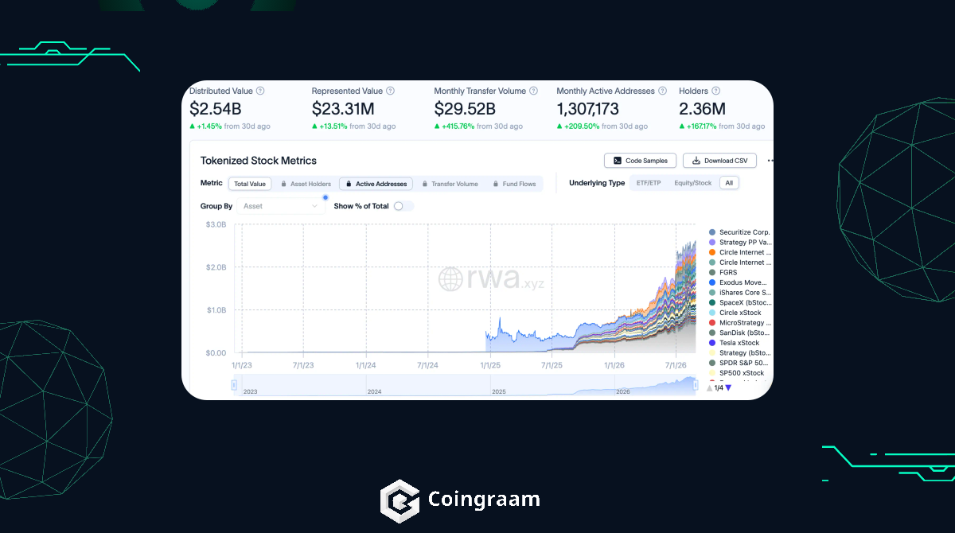
Task: Click the 1,307,173 active addresses figure
Action: tap(587, 109)
